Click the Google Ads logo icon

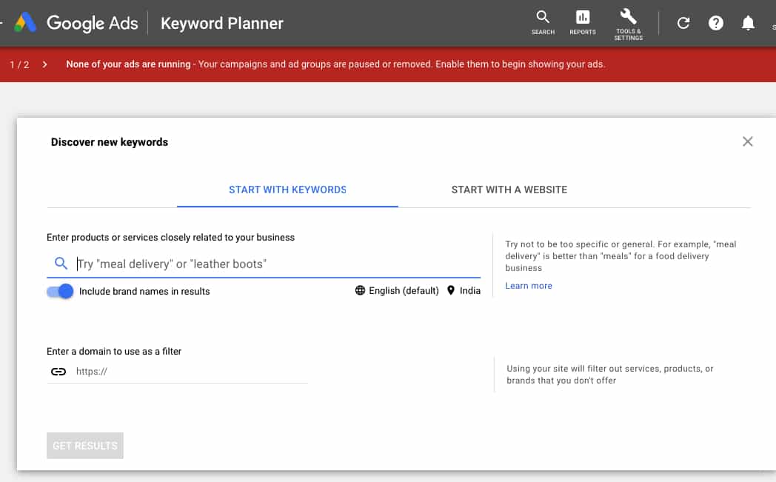[x=25, y=23]
